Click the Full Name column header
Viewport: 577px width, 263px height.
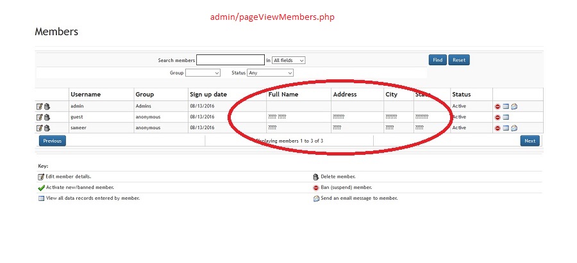coord(283,95)
